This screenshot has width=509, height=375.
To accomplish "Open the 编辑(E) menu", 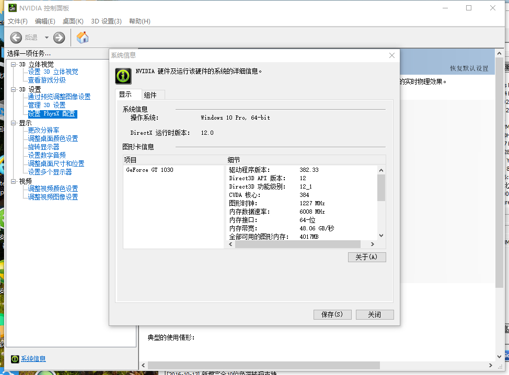I will point(45,21).
